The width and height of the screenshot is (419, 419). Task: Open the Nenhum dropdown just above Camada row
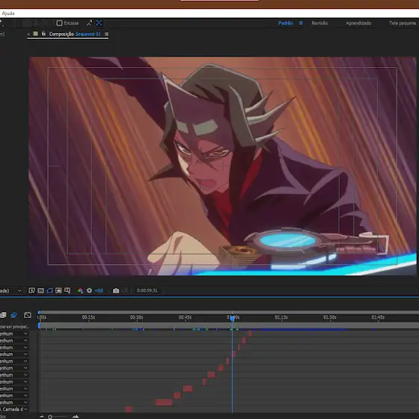pyautogui.click(x=14, y=403)
